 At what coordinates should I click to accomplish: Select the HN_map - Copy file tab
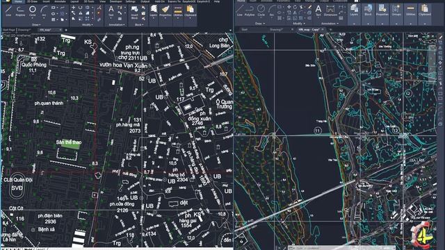click(x=309, y=29)
